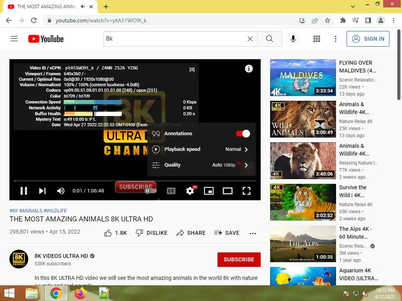Open 8K VIDEOS ULTRA HD channel name
Screen dimensions: 402x301
(x=61, y=256)
